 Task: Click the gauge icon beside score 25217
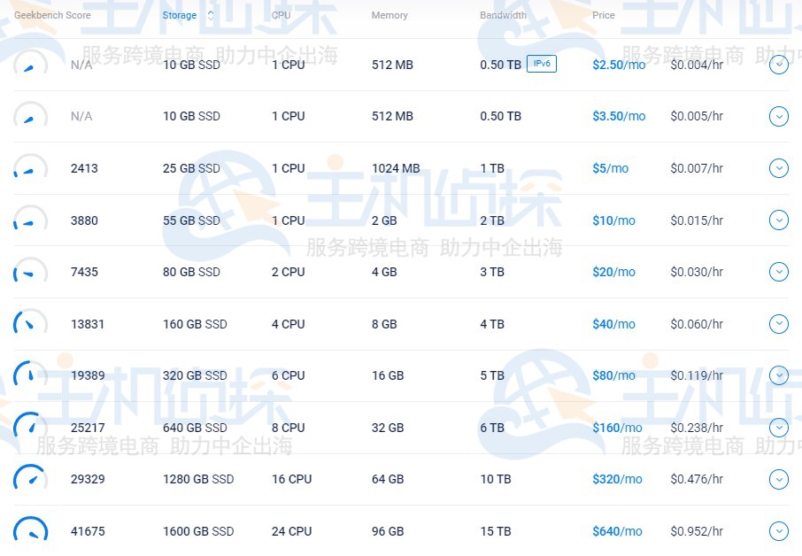click(30, 427)
